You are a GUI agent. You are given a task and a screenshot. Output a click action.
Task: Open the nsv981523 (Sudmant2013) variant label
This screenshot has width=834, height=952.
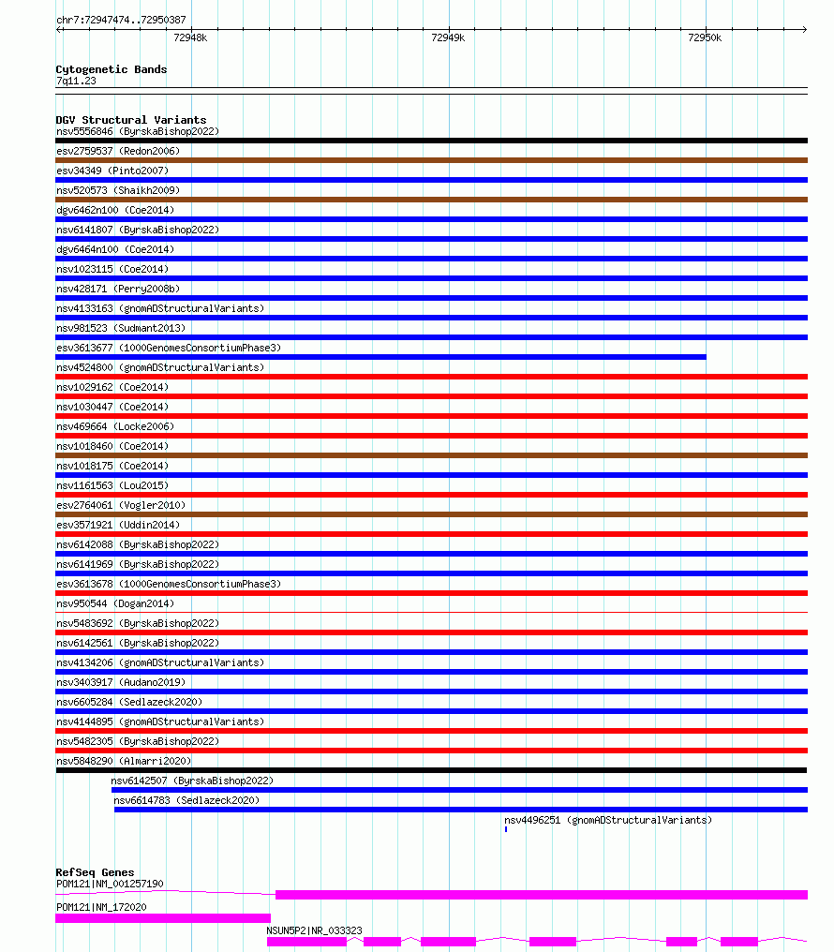pyautogui.click(x=121, y=328)
